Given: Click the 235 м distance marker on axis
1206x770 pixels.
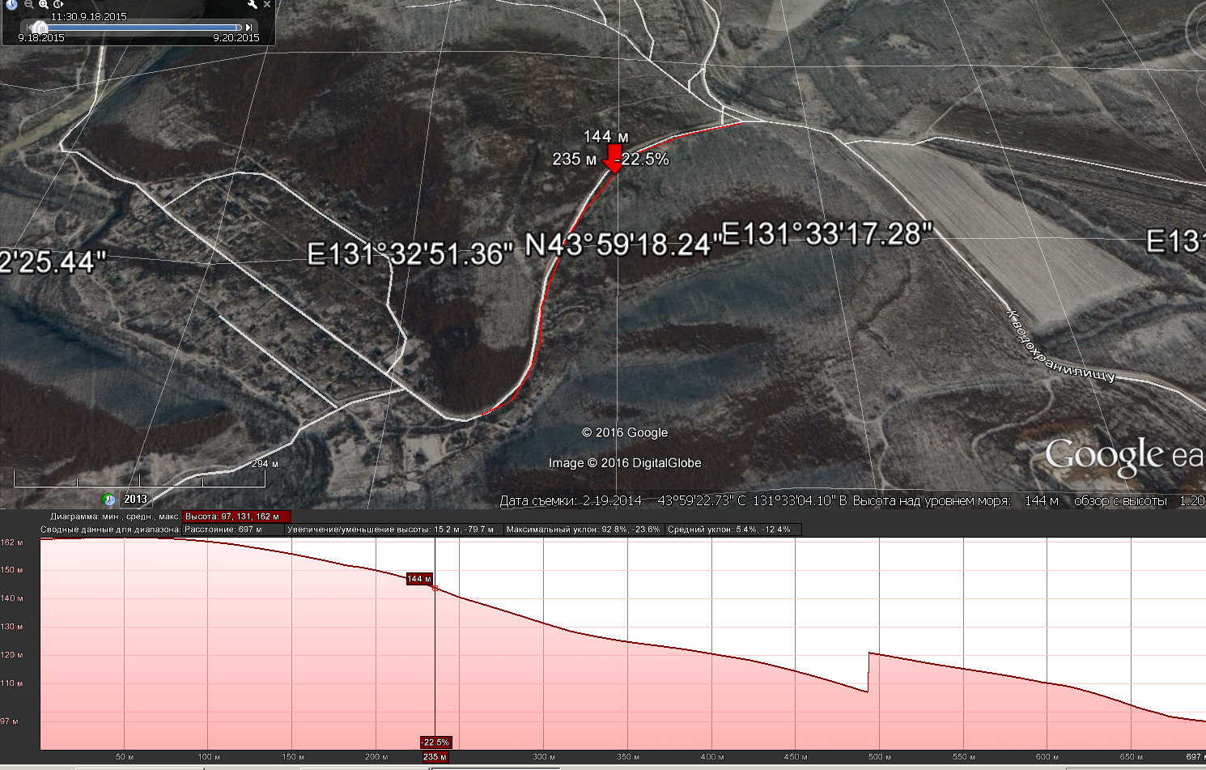Looking at the screenshot, I should [435, 757].
